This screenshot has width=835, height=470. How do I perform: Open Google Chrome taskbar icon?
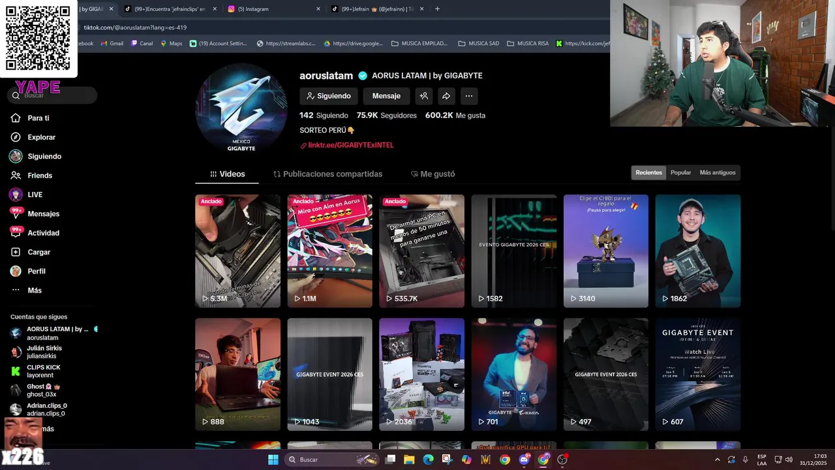505,460
